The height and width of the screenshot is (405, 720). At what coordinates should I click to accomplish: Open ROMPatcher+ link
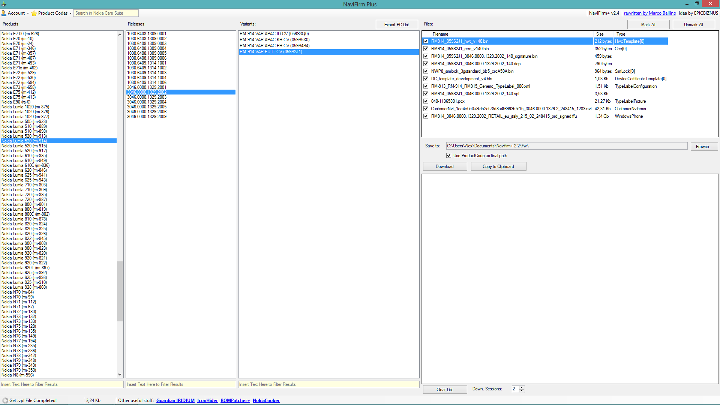coord(235,400)
